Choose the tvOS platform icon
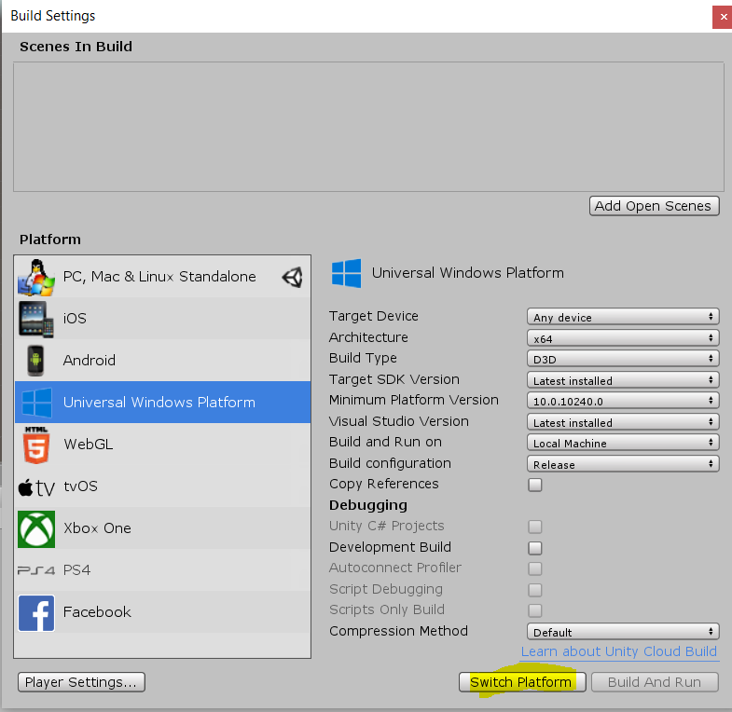 (36, 486)
